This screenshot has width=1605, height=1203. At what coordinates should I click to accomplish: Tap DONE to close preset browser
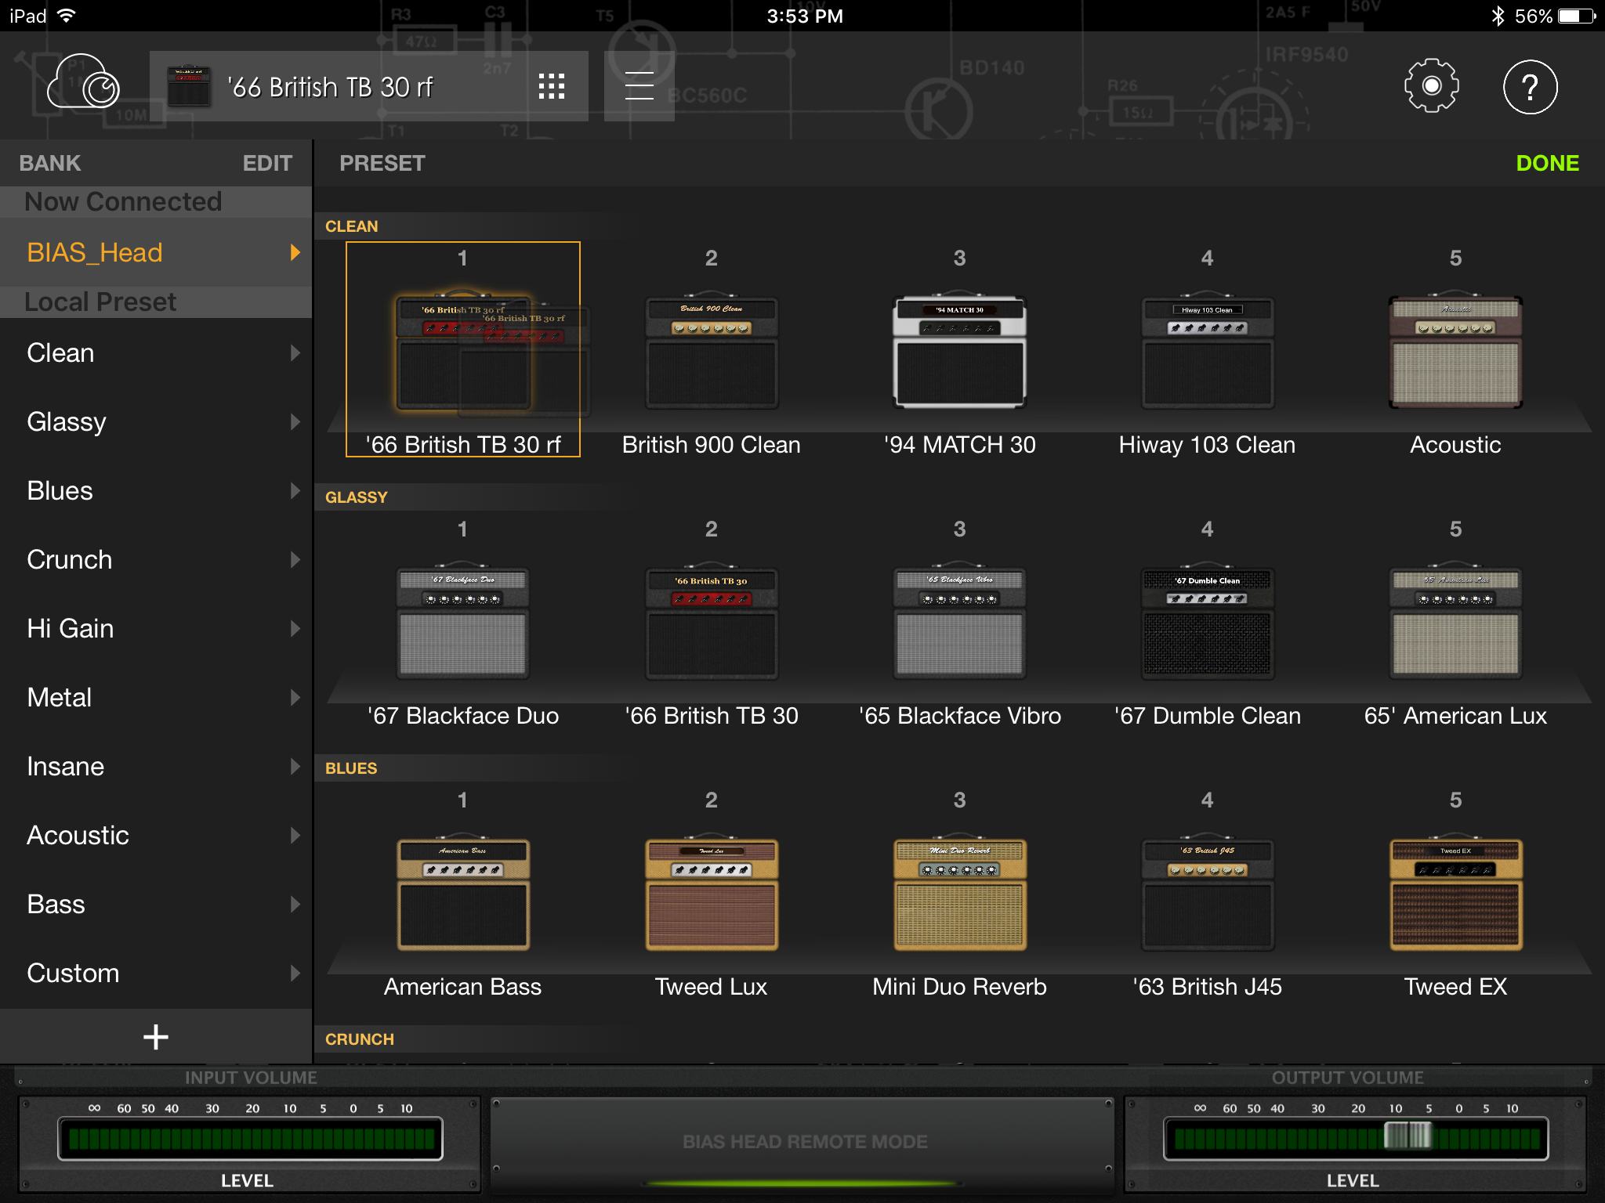tap(1547, 162)
